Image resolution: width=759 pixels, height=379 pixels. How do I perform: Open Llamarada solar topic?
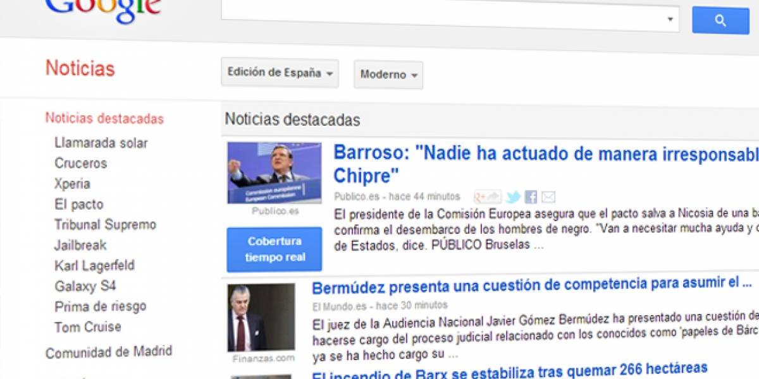click(x=101, y=143)
